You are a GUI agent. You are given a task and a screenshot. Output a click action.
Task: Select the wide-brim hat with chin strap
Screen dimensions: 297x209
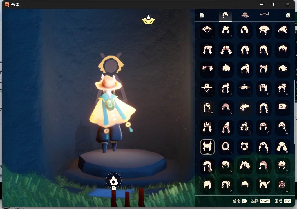click(207, 89)
